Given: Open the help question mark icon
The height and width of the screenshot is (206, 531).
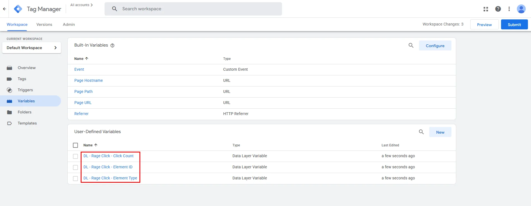Looking at the screenshot, I should click(498, 9).
